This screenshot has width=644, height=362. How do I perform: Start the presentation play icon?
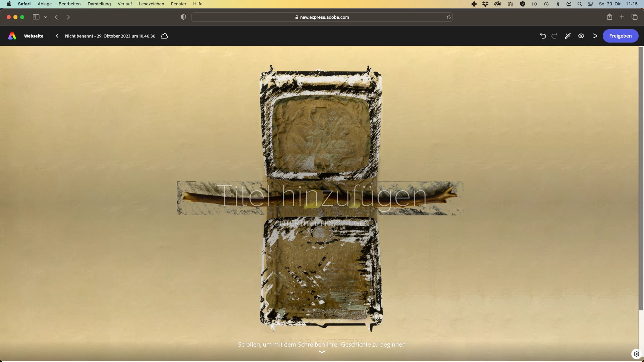(595, 36)
